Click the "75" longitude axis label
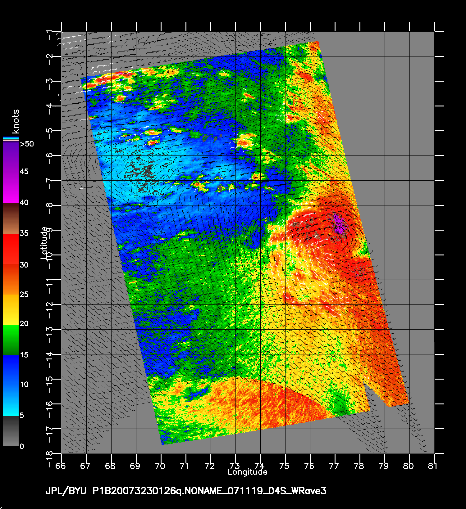 pyautogui.click(x=284, y=466)
